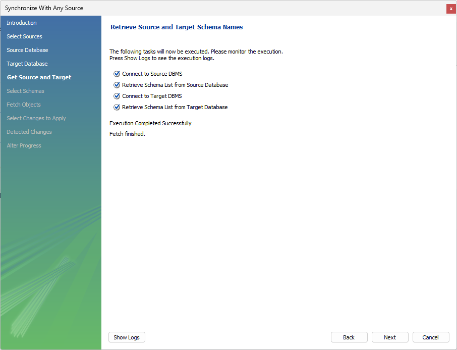Open the Fetch Objects step
This screenshot has width=457, height=350.
[24, 105]
